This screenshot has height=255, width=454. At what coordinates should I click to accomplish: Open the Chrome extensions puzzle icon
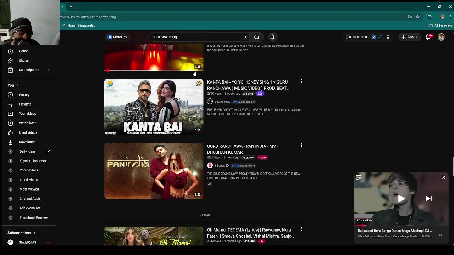[430, 17]
